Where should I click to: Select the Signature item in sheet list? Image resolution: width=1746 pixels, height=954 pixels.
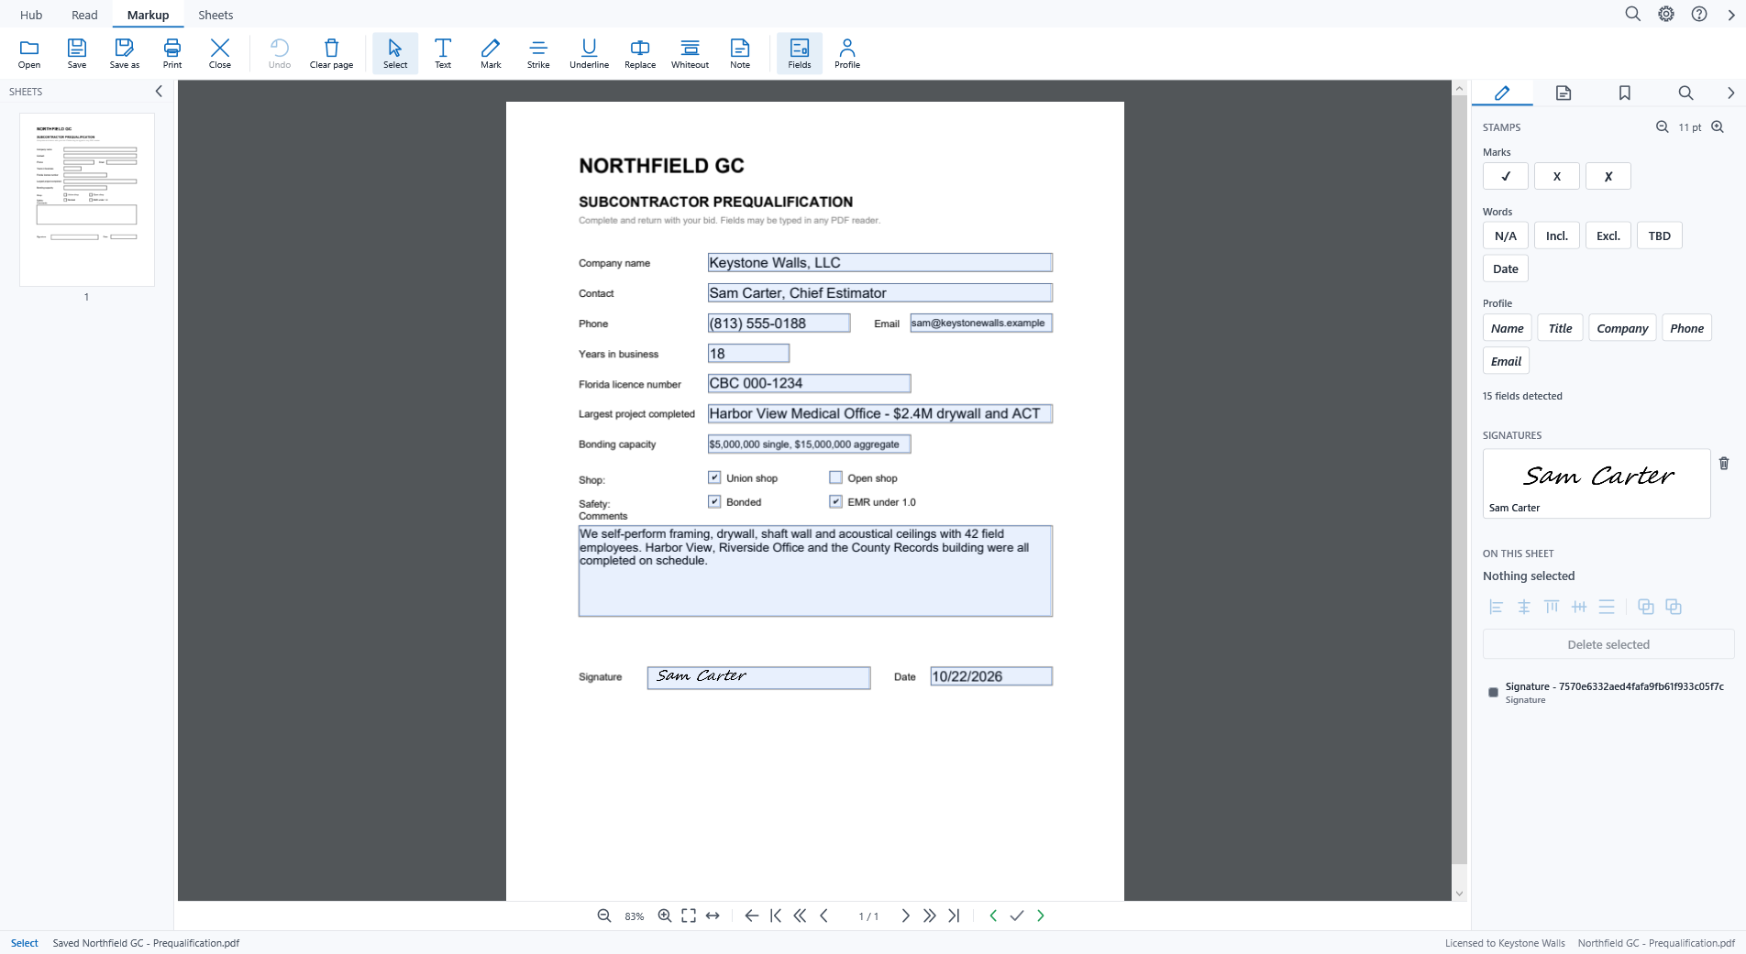click(x=1607, y=692)
